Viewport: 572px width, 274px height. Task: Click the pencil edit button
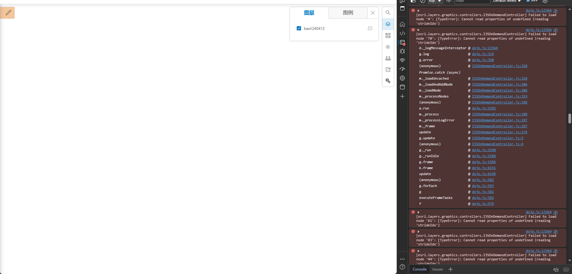7,13
